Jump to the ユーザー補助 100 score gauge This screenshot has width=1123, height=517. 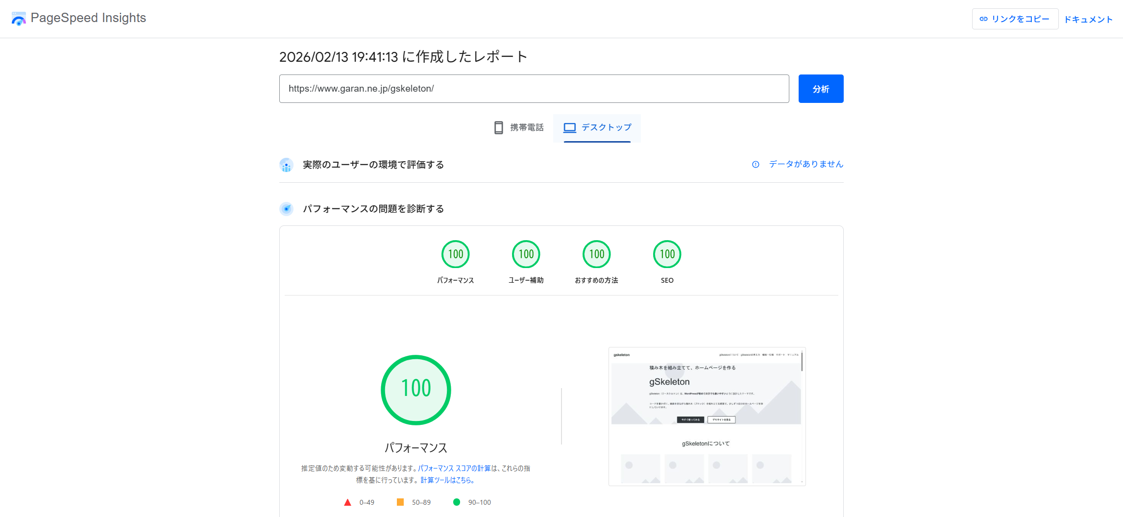[x=526, y=254]
